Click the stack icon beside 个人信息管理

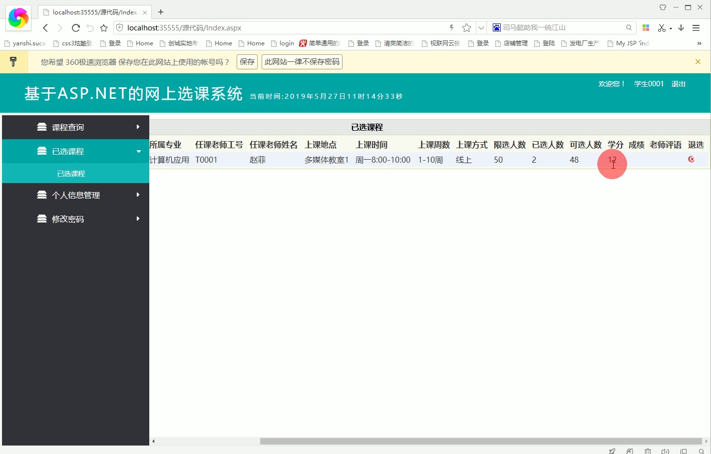coord(42,195)
